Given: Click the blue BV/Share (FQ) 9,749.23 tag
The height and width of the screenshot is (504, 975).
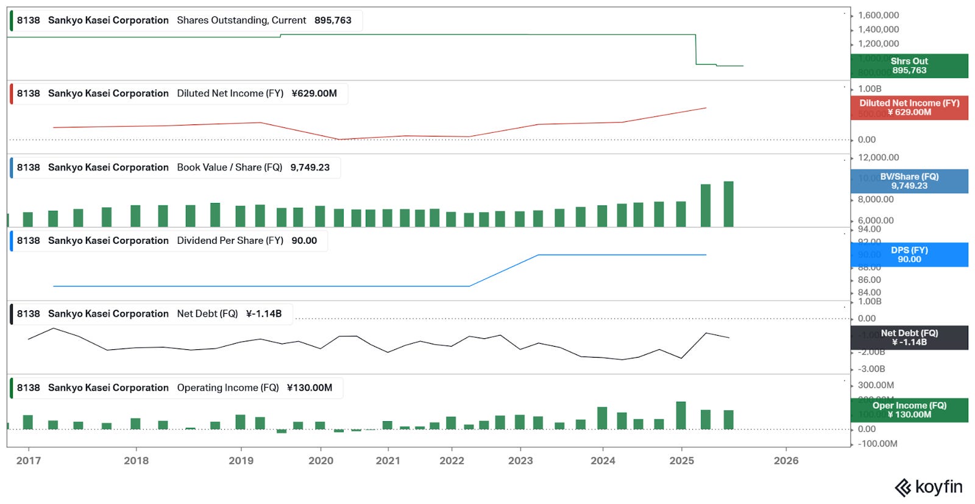Looking at the screenshot, I should (x=909, y=181).
